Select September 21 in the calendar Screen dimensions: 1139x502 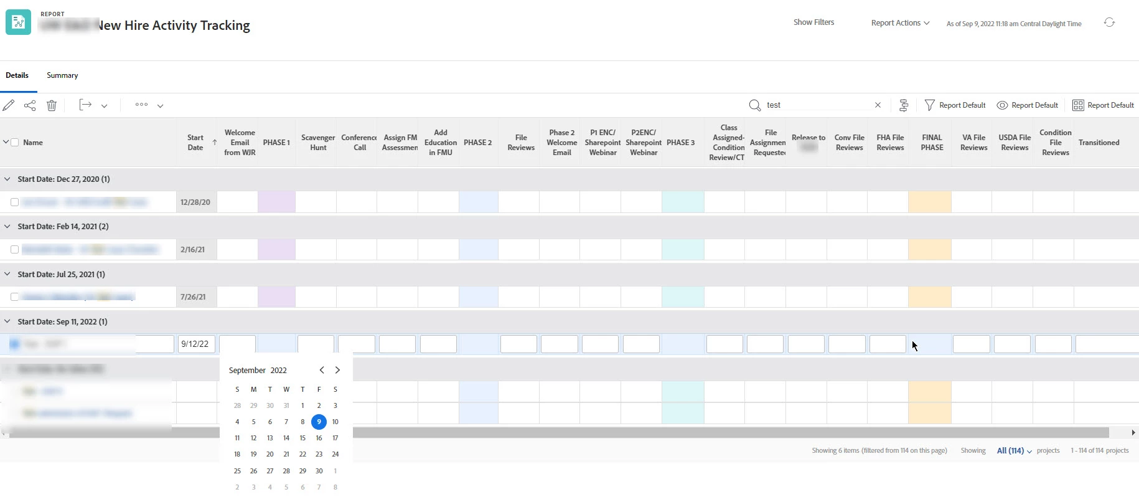pos(286,454)
